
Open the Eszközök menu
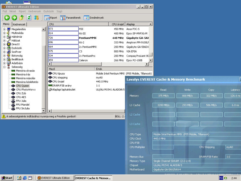pos(49,11)
